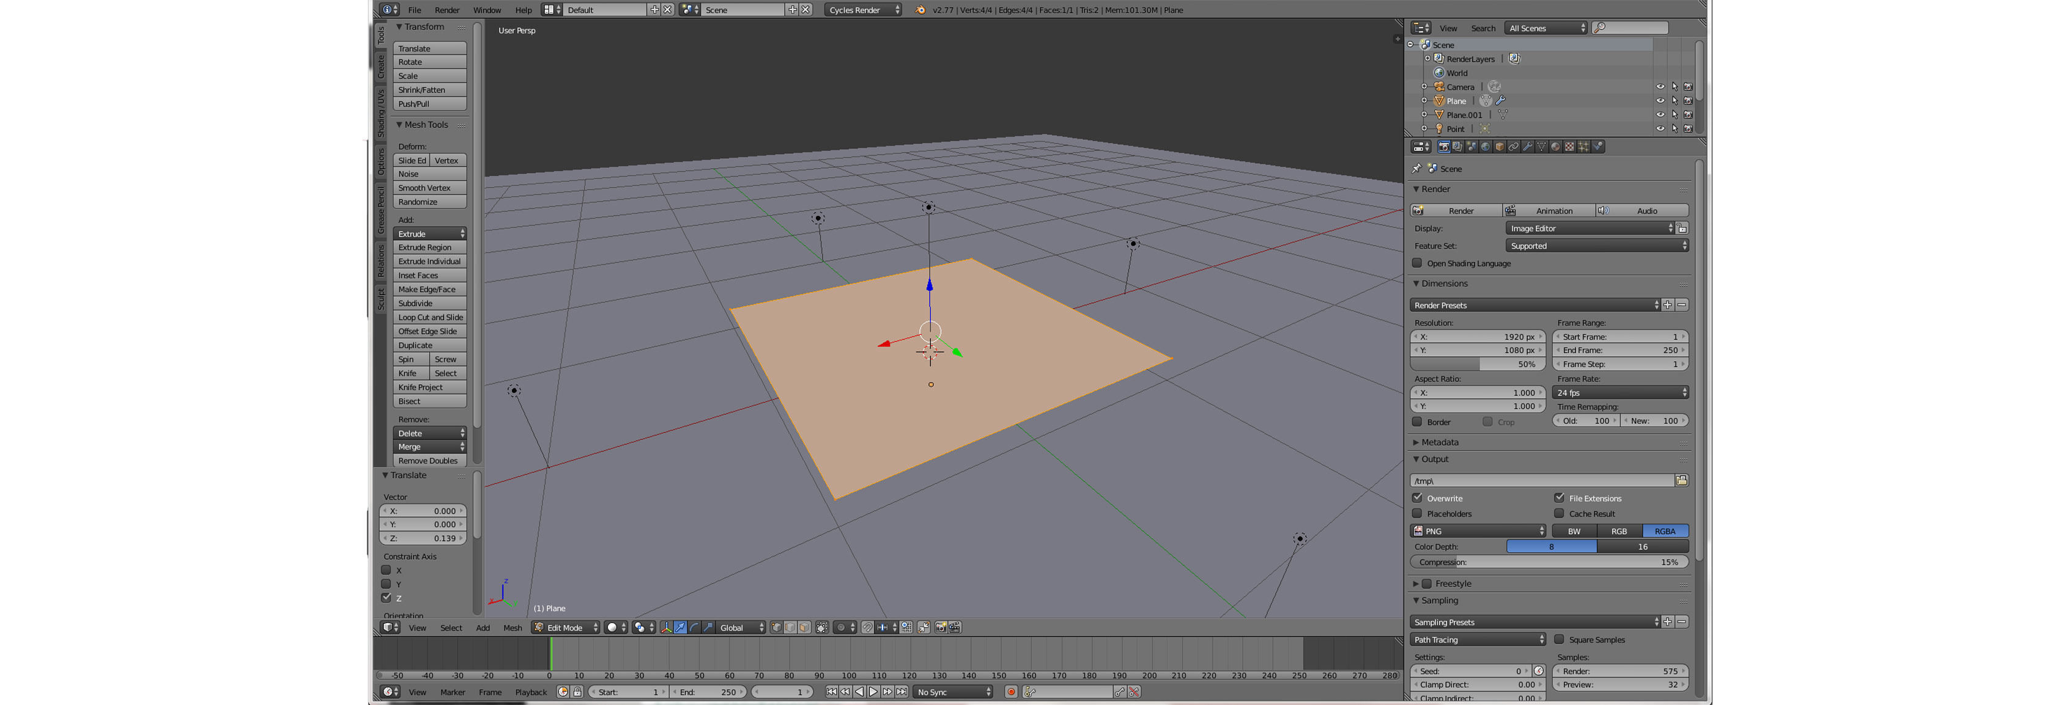
Task: Uncheck File Extensions checkbox
Action: pos(1560,498)
